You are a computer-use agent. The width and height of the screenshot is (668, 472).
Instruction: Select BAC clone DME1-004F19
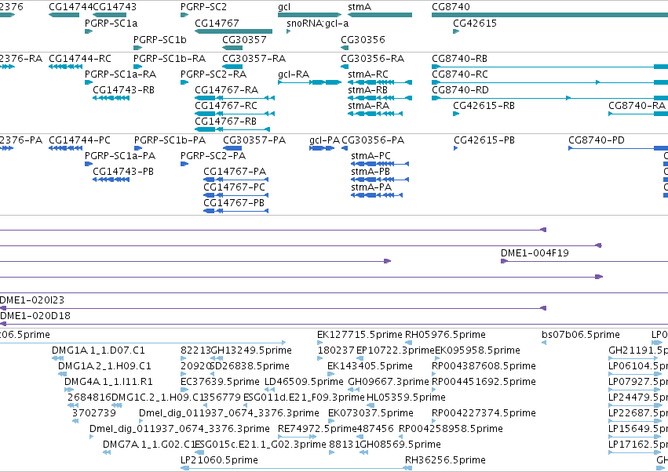[x=584, y=261]
